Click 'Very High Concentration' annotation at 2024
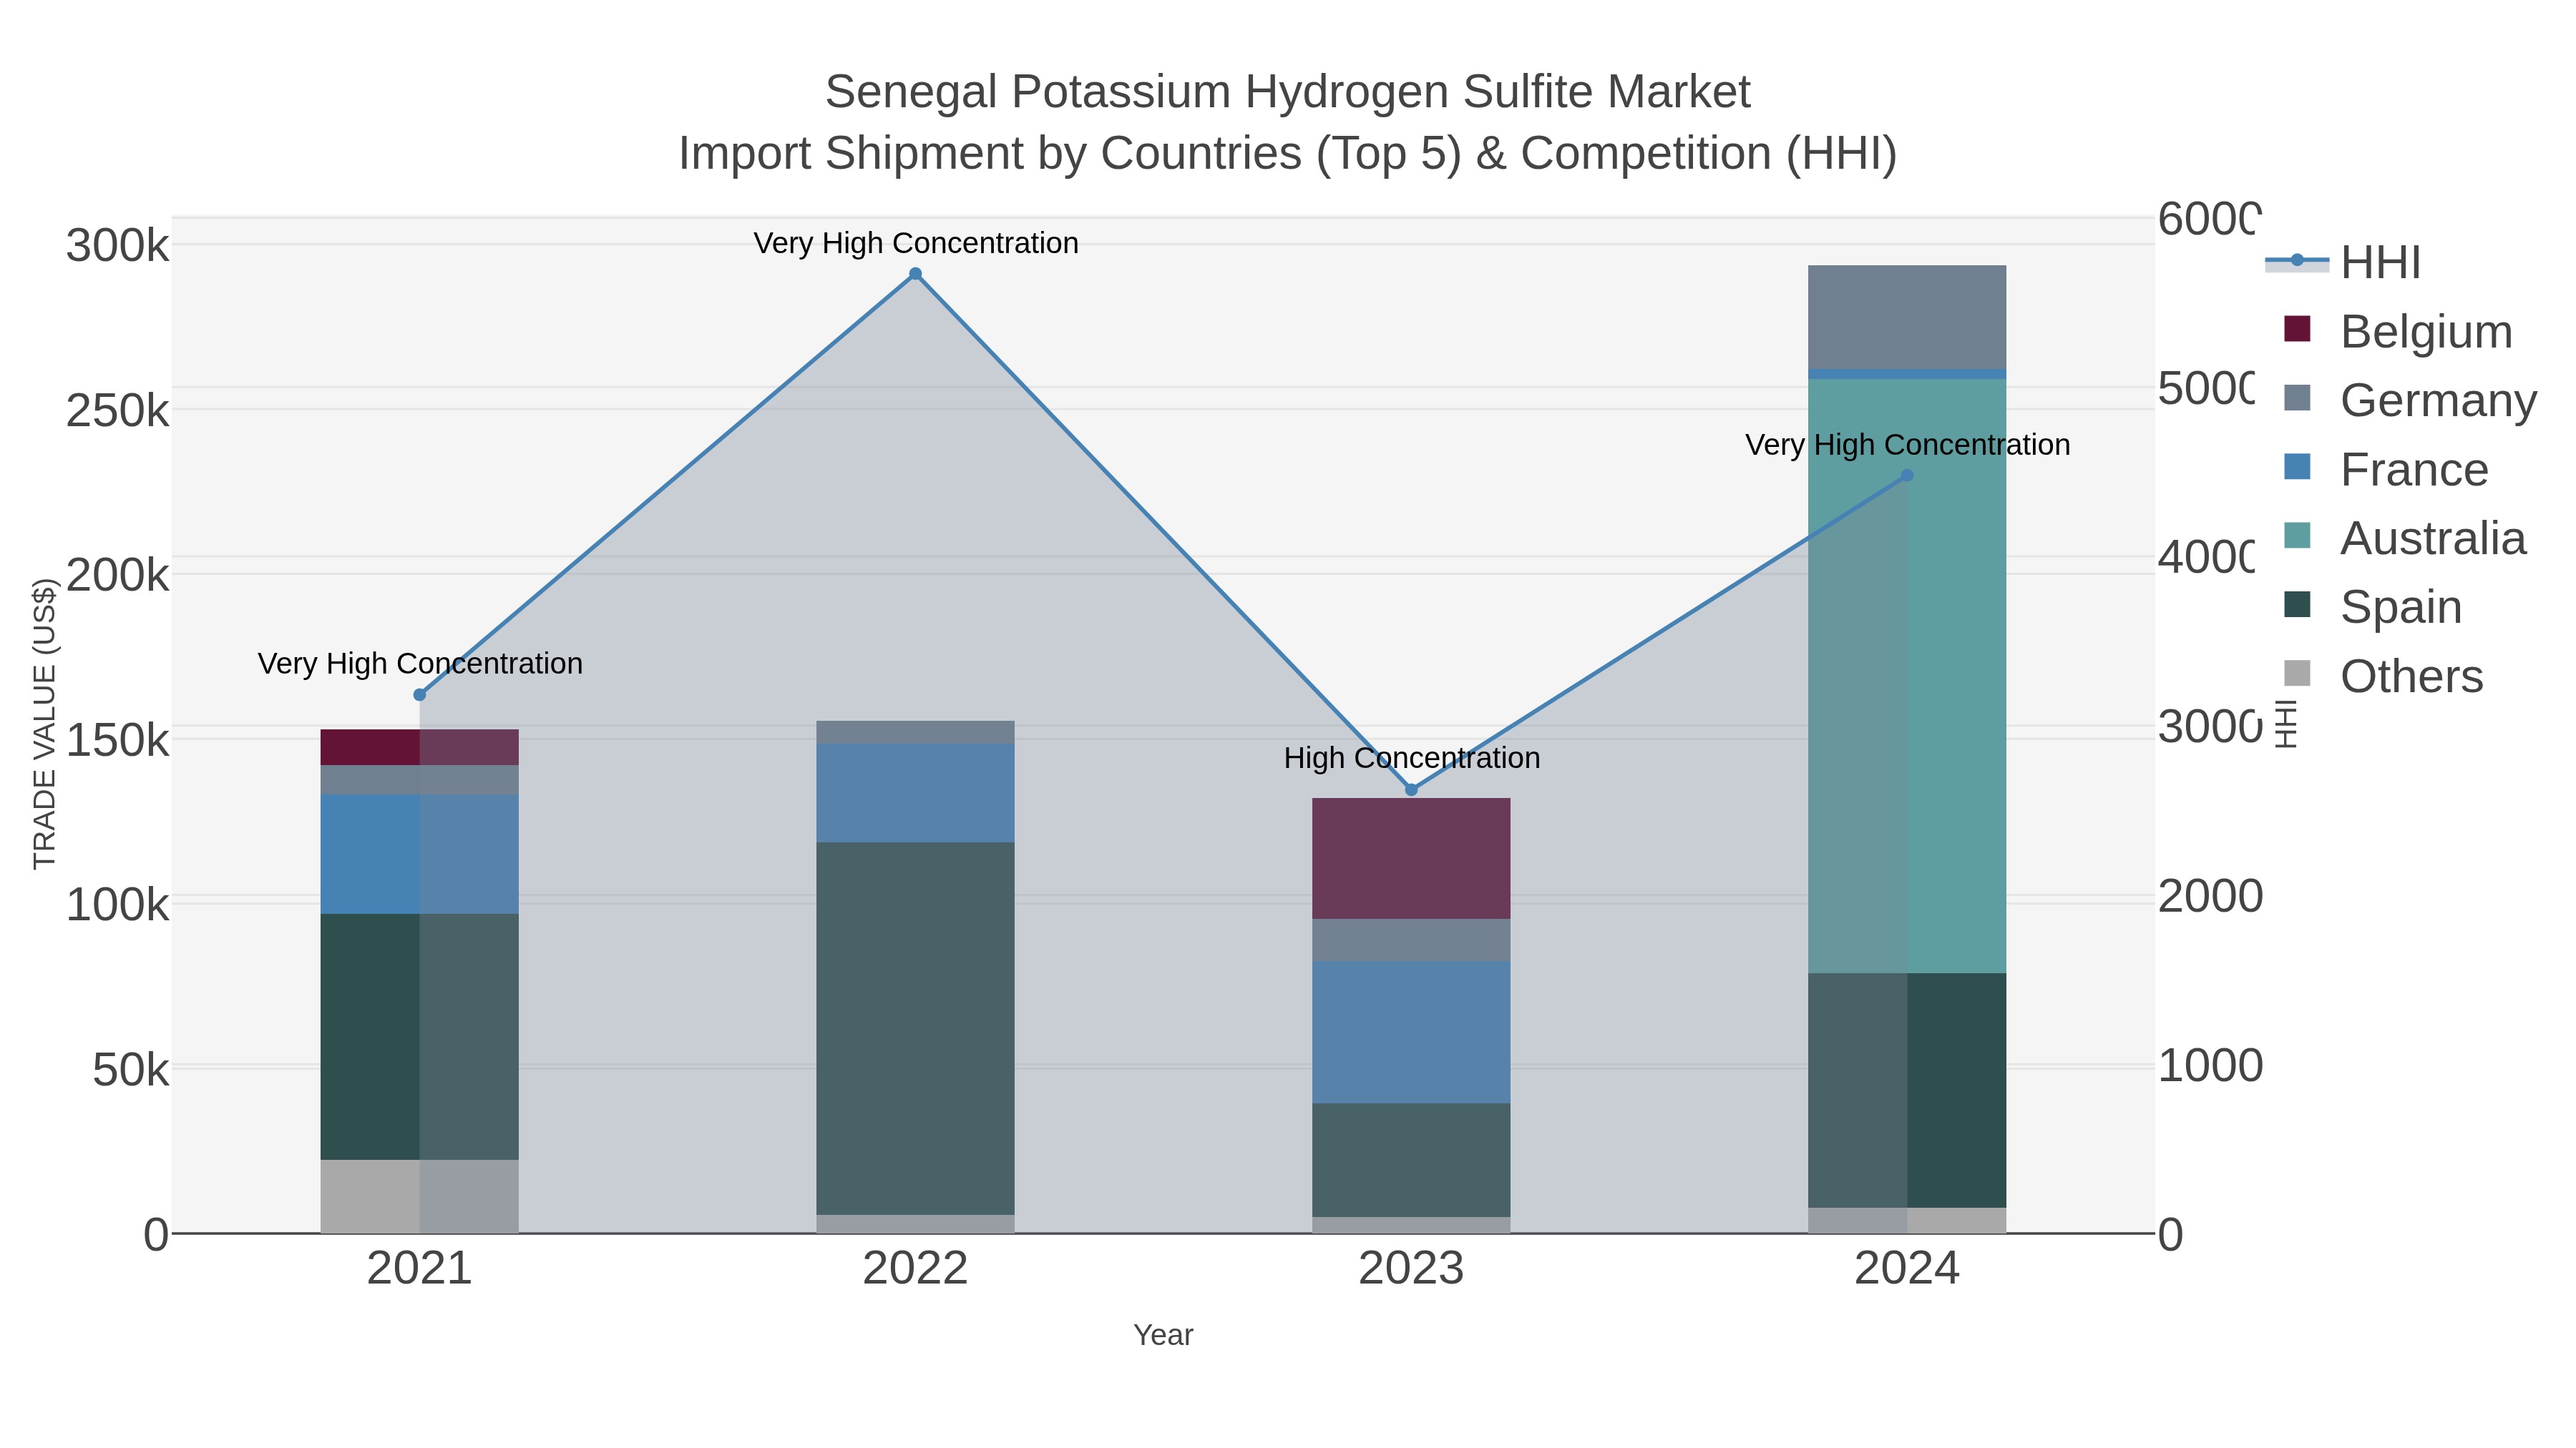This screenshot has width=2576, height=1448. 1907,445
